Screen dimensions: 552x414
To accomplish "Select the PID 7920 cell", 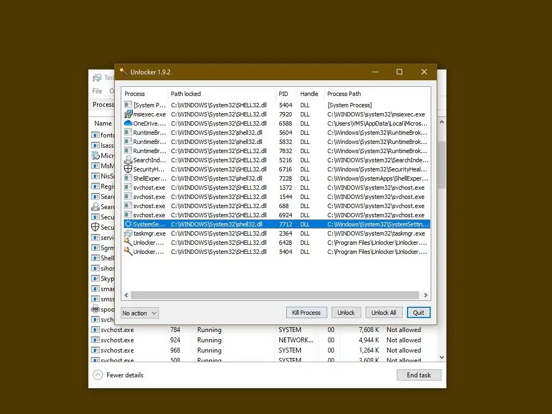I will point(286,114).
